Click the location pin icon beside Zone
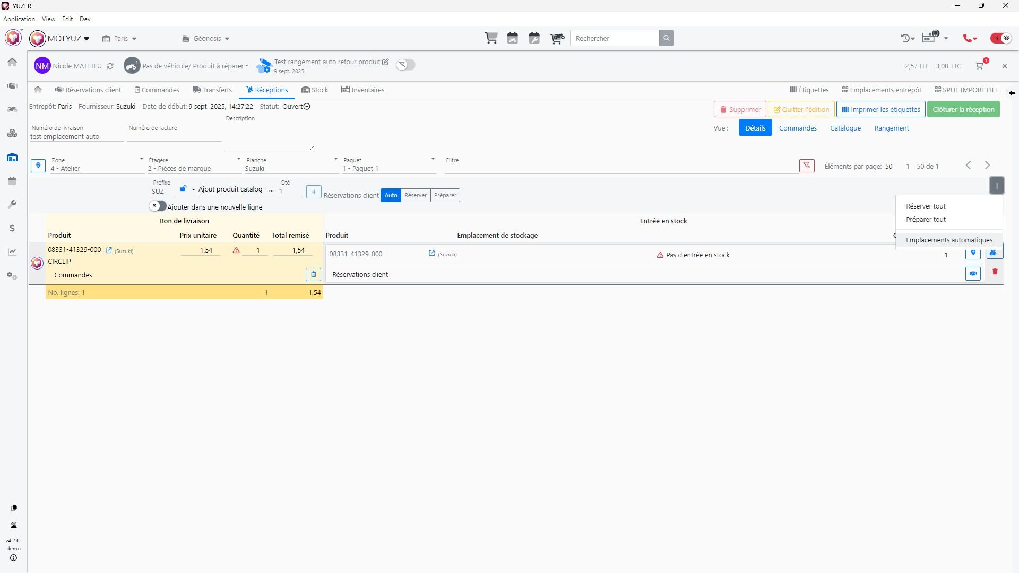 [x=38, y=166]
